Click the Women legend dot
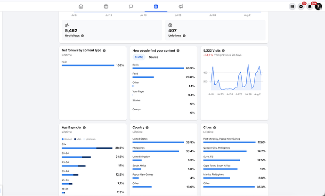The height and width of the screenshot is (196, 325). [63, 139]
